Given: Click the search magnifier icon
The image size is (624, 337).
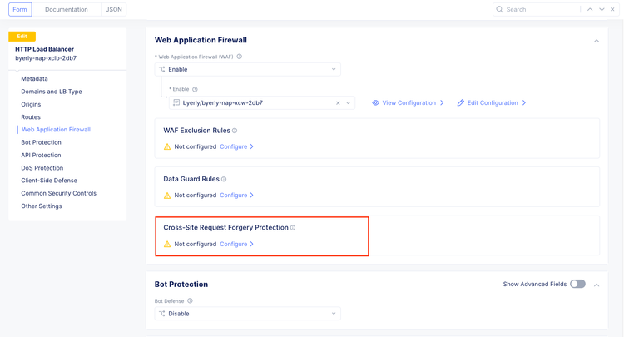Looking at the screenshot, I should point(500,9).
